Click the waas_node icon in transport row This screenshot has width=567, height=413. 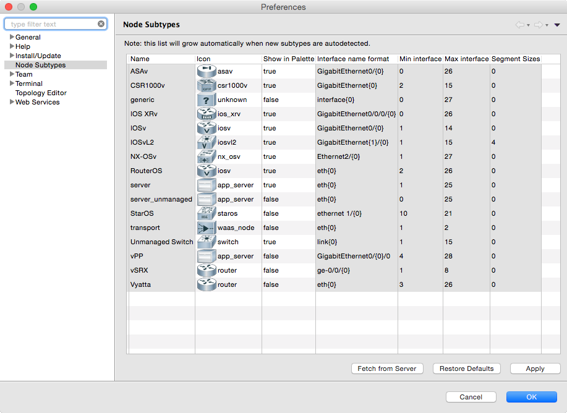tap(207, 228)
